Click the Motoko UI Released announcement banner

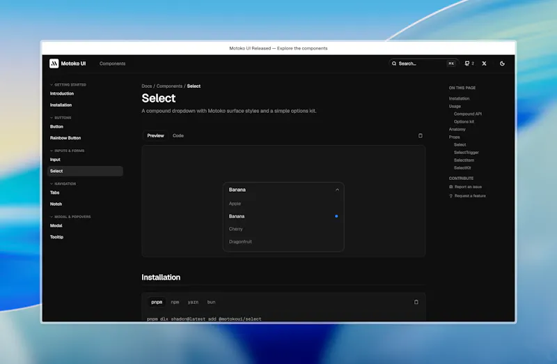pos(278,48)
